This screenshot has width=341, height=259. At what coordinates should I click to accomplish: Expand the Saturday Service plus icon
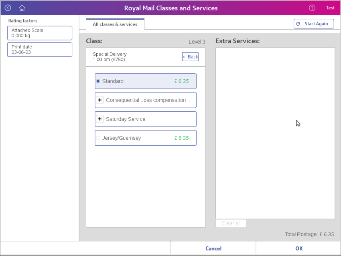[x=100, y=119]
